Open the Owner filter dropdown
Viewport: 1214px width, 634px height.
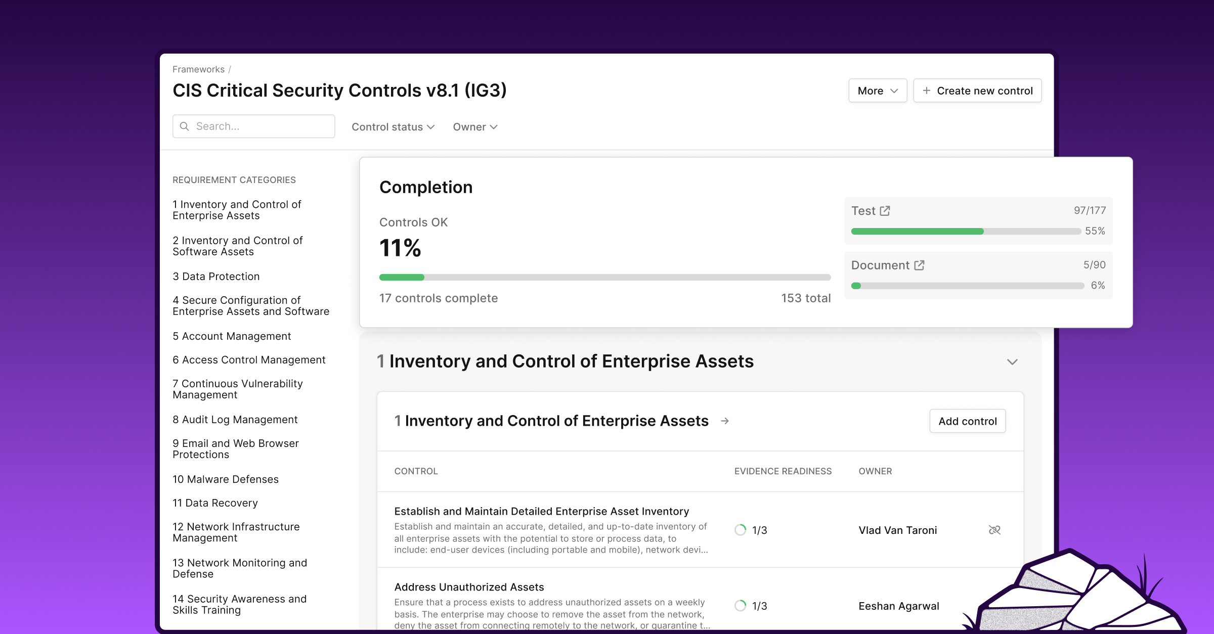(x=474, y=127)
